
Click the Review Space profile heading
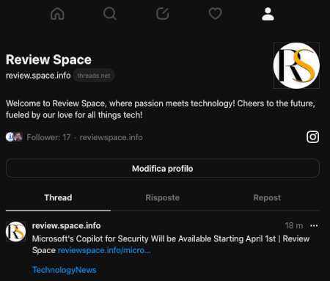[48, 59]
